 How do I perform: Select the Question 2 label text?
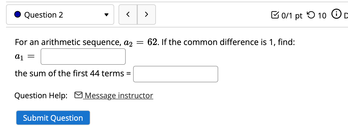coord(44,15)
